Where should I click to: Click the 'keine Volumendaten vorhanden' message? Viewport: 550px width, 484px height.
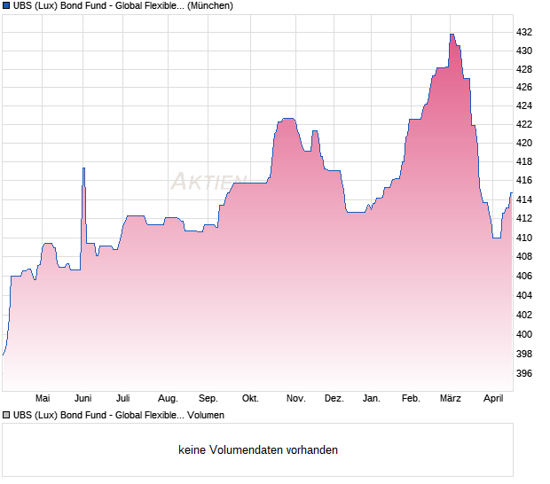coord(258,450)
